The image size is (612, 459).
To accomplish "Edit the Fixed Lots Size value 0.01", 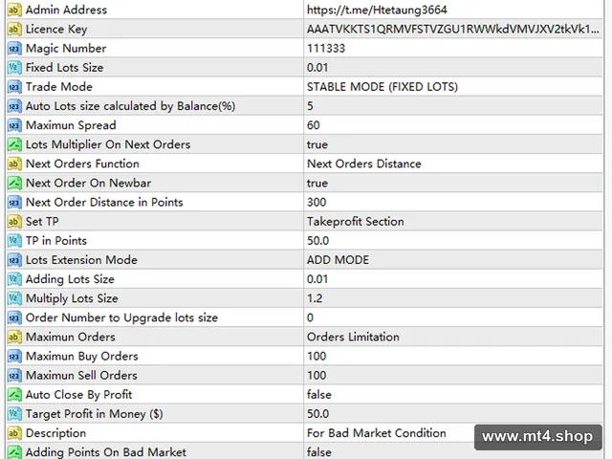I will coord(453,68).
